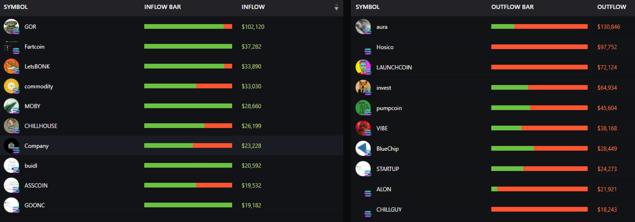Select the $33,030 inflow value
635x222 pixels.
(252, 86)
